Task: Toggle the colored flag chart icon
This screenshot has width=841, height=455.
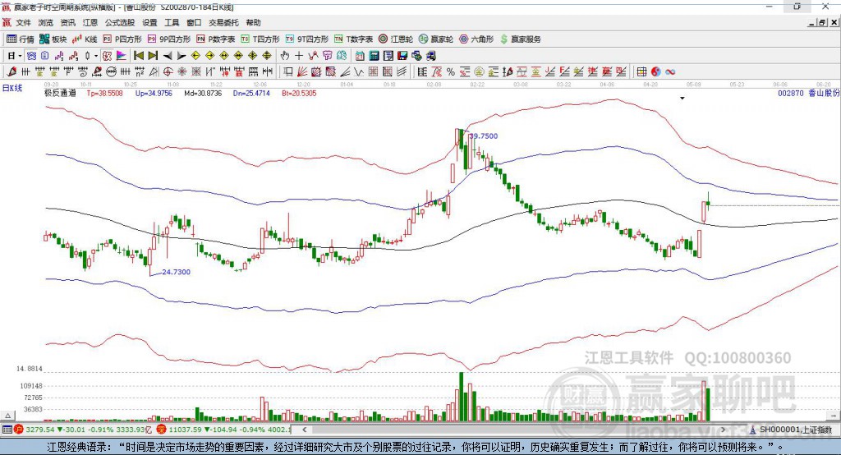Action: pos(122,56)
